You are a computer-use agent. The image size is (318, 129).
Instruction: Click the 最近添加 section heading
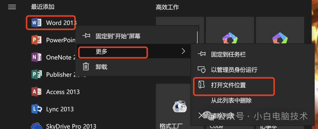click(x=43, y=7)
